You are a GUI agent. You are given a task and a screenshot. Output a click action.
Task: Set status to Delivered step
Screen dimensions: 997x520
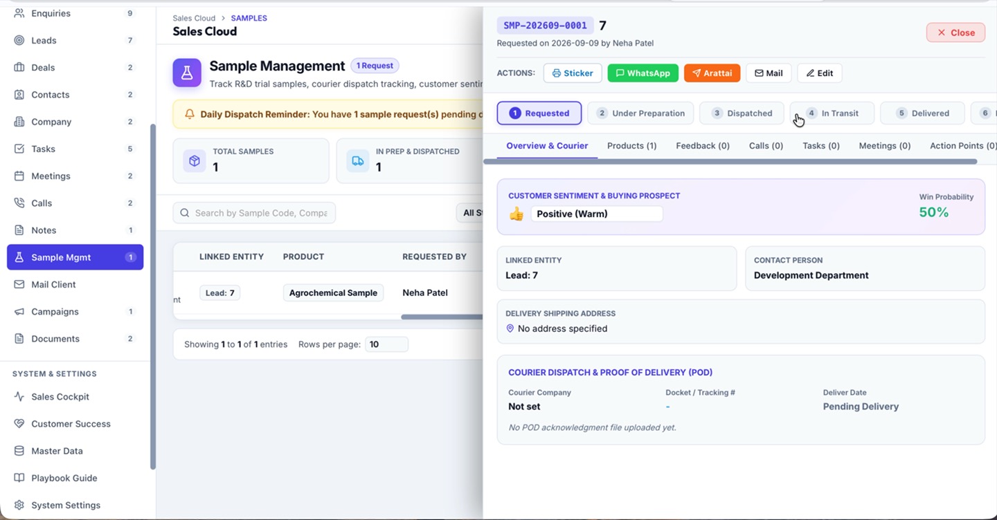coord(922,113)
